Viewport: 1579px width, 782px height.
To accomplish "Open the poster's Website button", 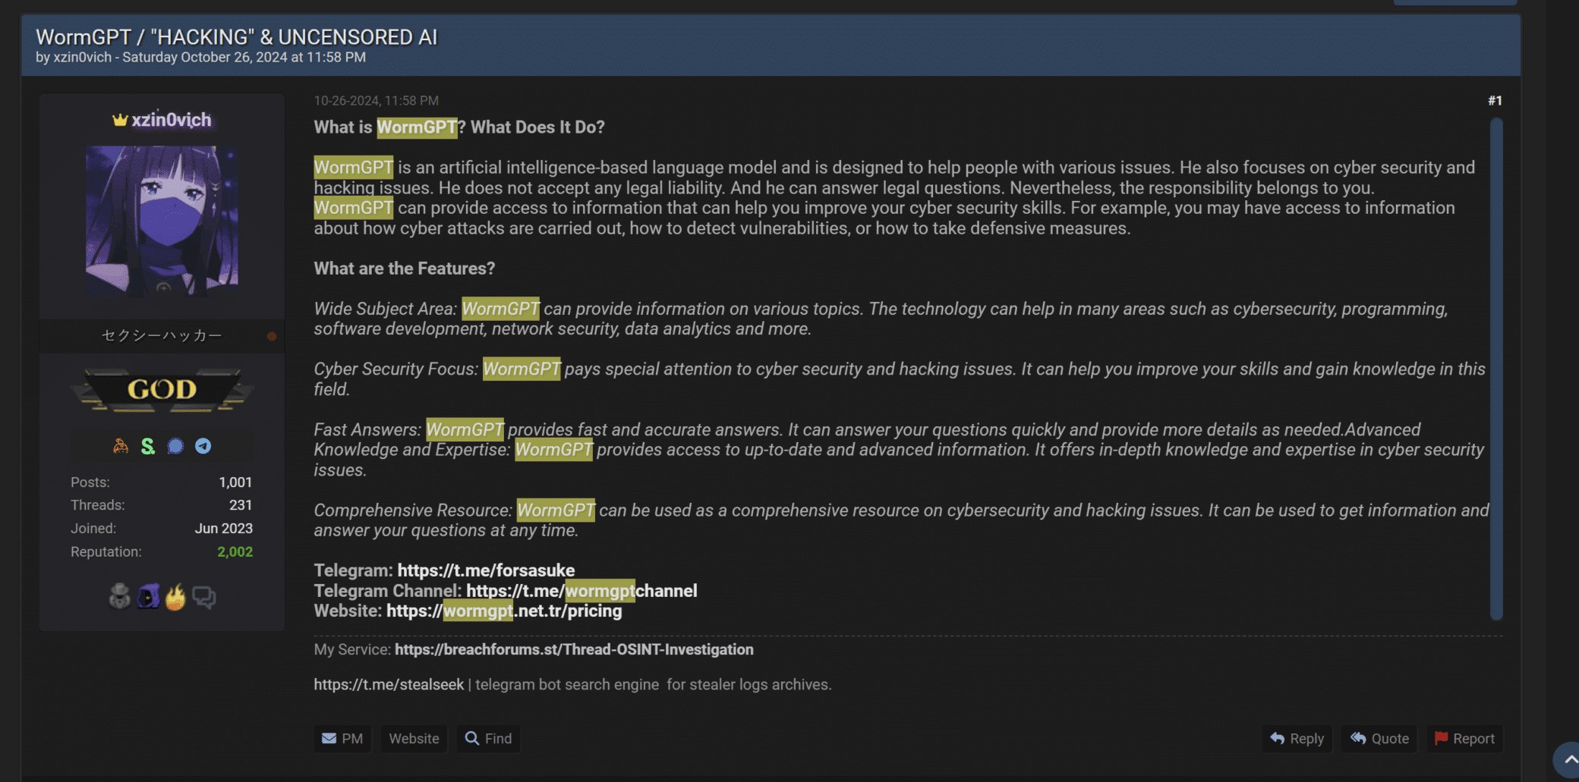I will (x=414, y=739).
